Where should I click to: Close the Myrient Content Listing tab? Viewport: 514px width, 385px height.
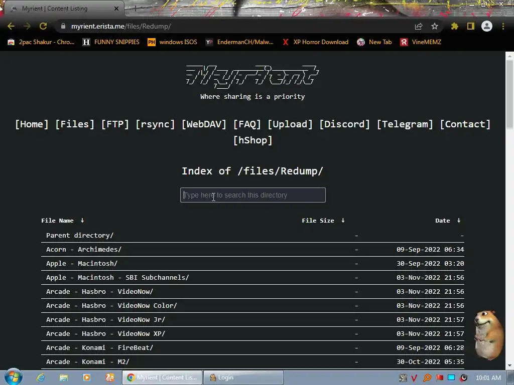pos(116,9)
